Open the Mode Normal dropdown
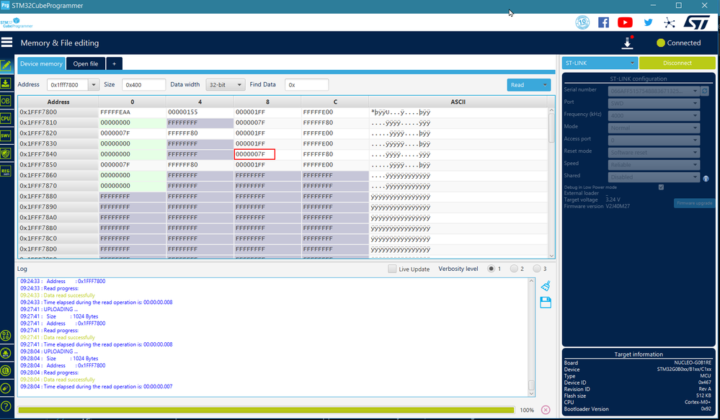This screenshot has width=720, height=420. coord(654,128)
